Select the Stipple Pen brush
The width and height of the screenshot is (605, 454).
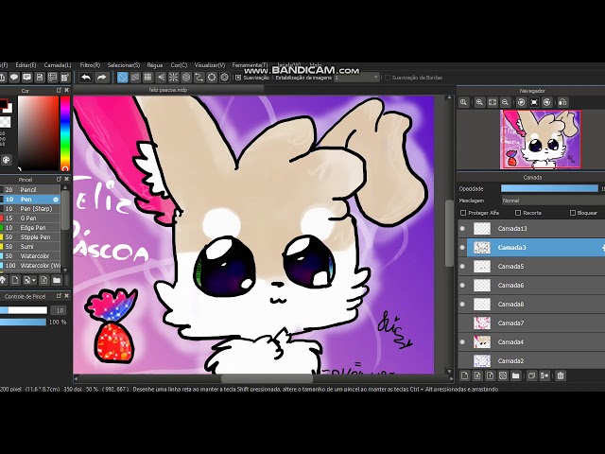[x=30, y=237]
